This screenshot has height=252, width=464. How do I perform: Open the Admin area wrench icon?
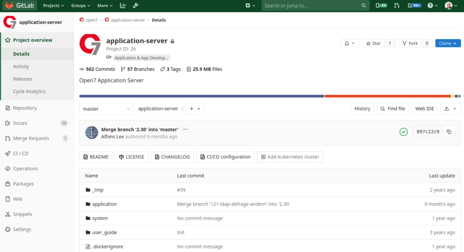136,5
